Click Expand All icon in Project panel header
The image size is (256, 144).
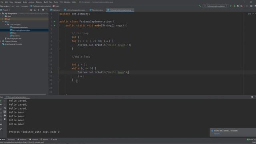tap(35, 10)
